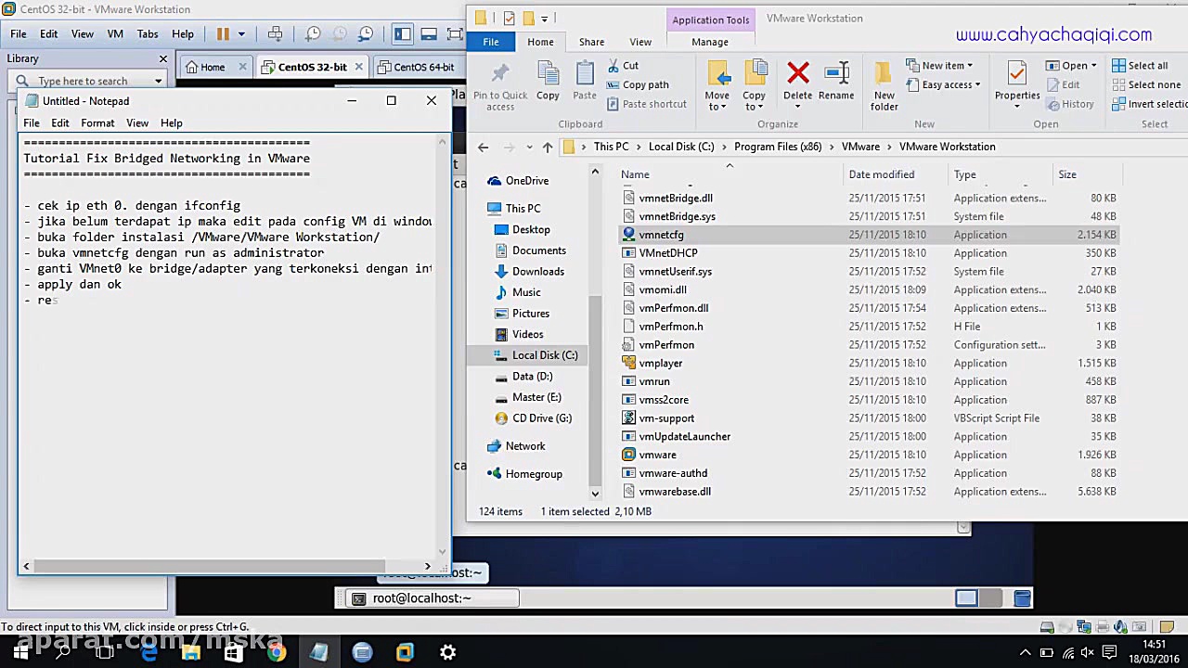The width and height of the screenshot is (1188, 668).
Task: Open the Windows Store taskbar icon
Action: (x=233, y=652)
